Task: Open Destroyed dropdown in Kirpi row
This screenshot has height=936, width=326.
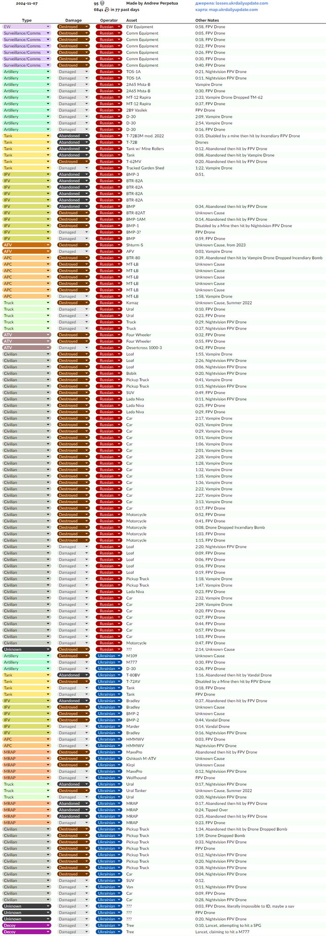Action: tap(73, 765)
